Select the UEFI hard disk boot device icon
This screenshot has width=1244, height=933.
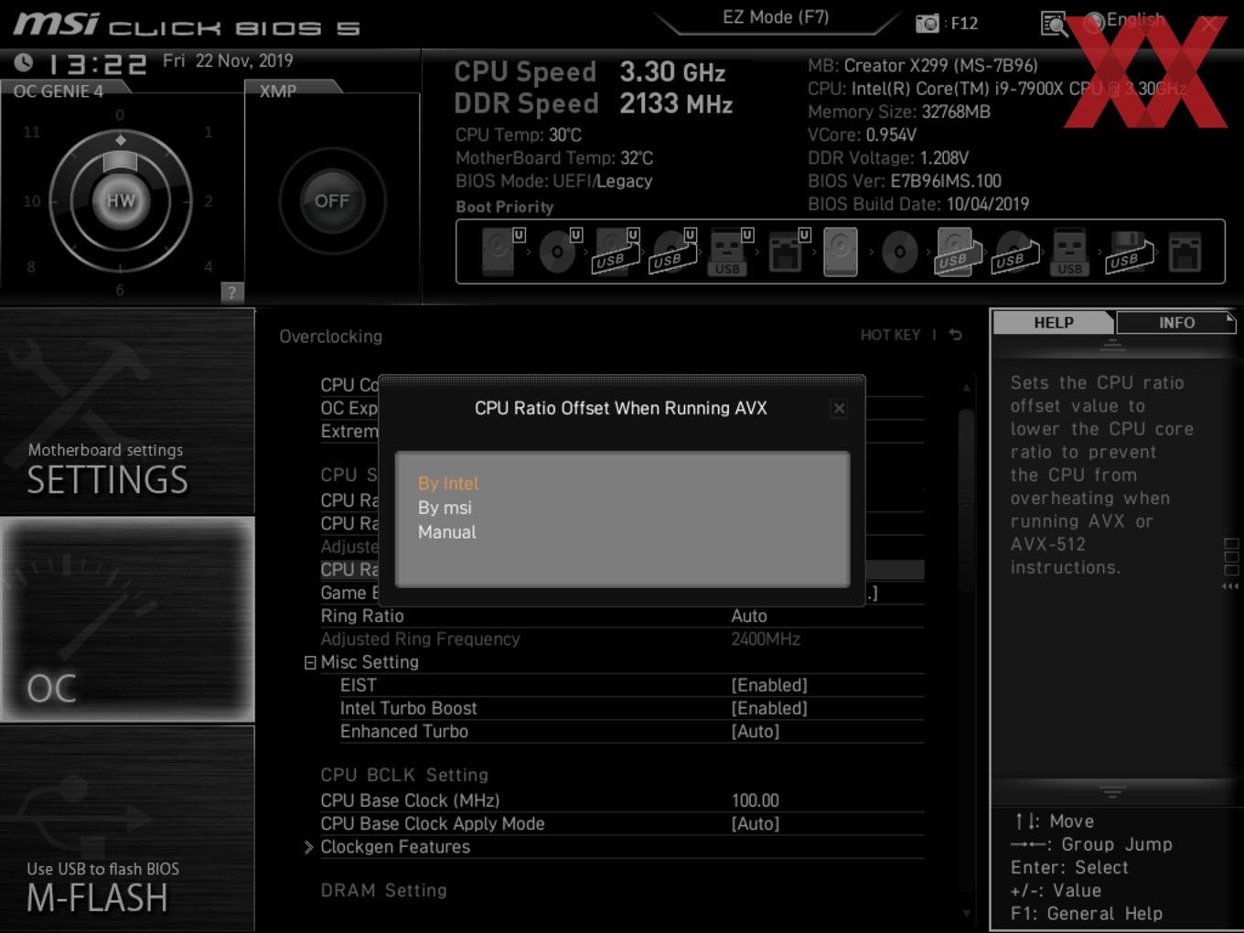501,252
